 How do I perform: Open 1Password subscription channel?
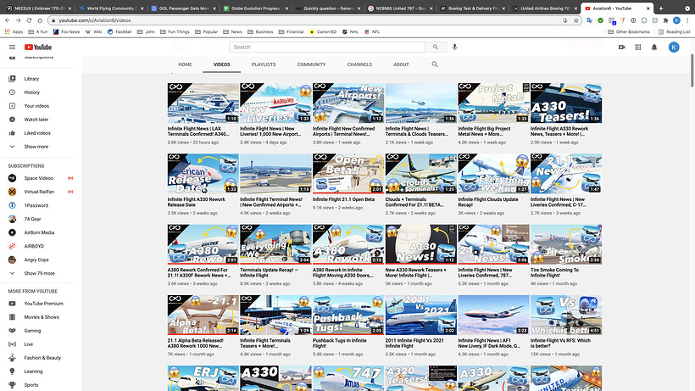point(38,206)
